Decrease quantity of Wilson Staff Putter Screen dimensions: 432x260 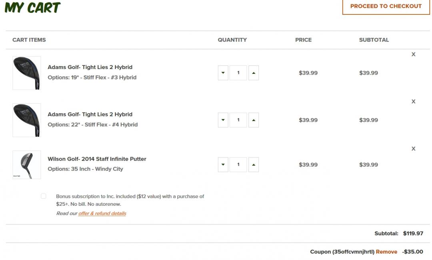(223, 165)
